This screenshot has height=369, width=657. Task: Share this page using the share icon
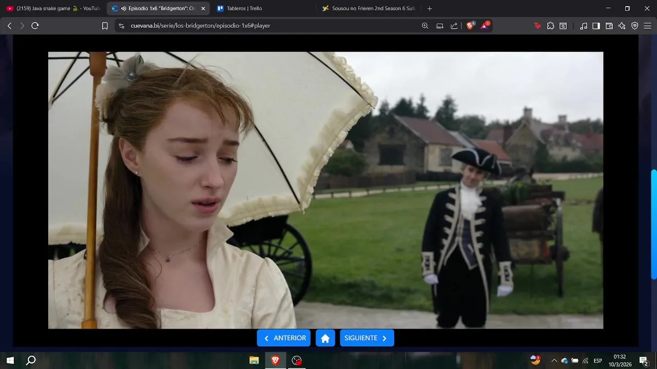coord(454,26)
